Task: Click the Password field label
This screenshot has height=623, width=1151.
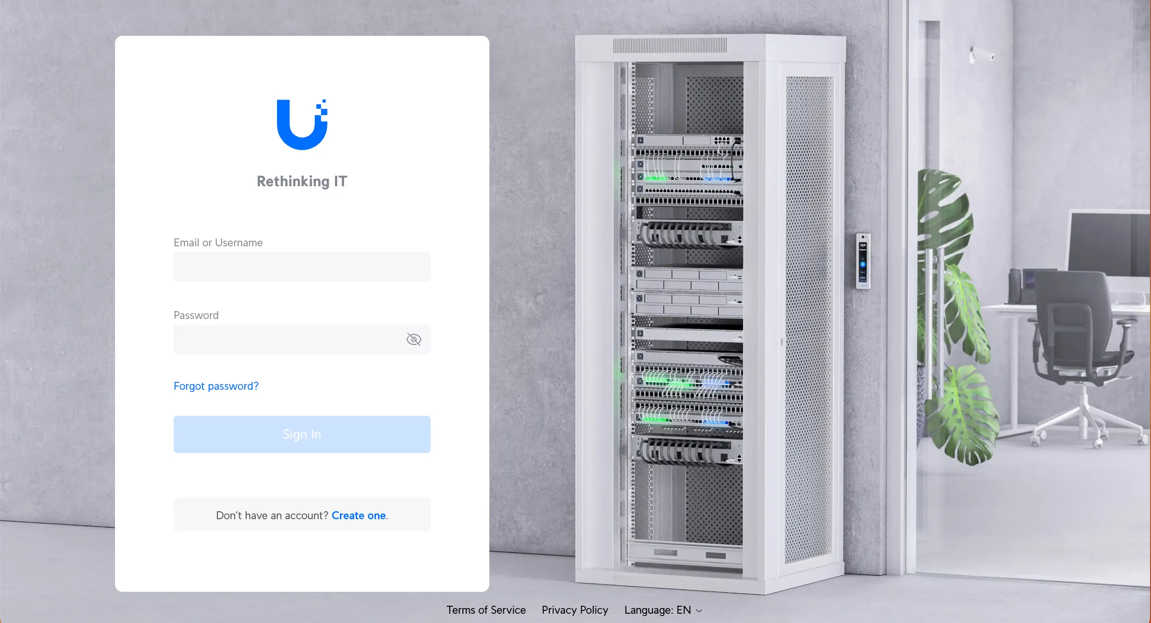Action: [x=196, y=315]
